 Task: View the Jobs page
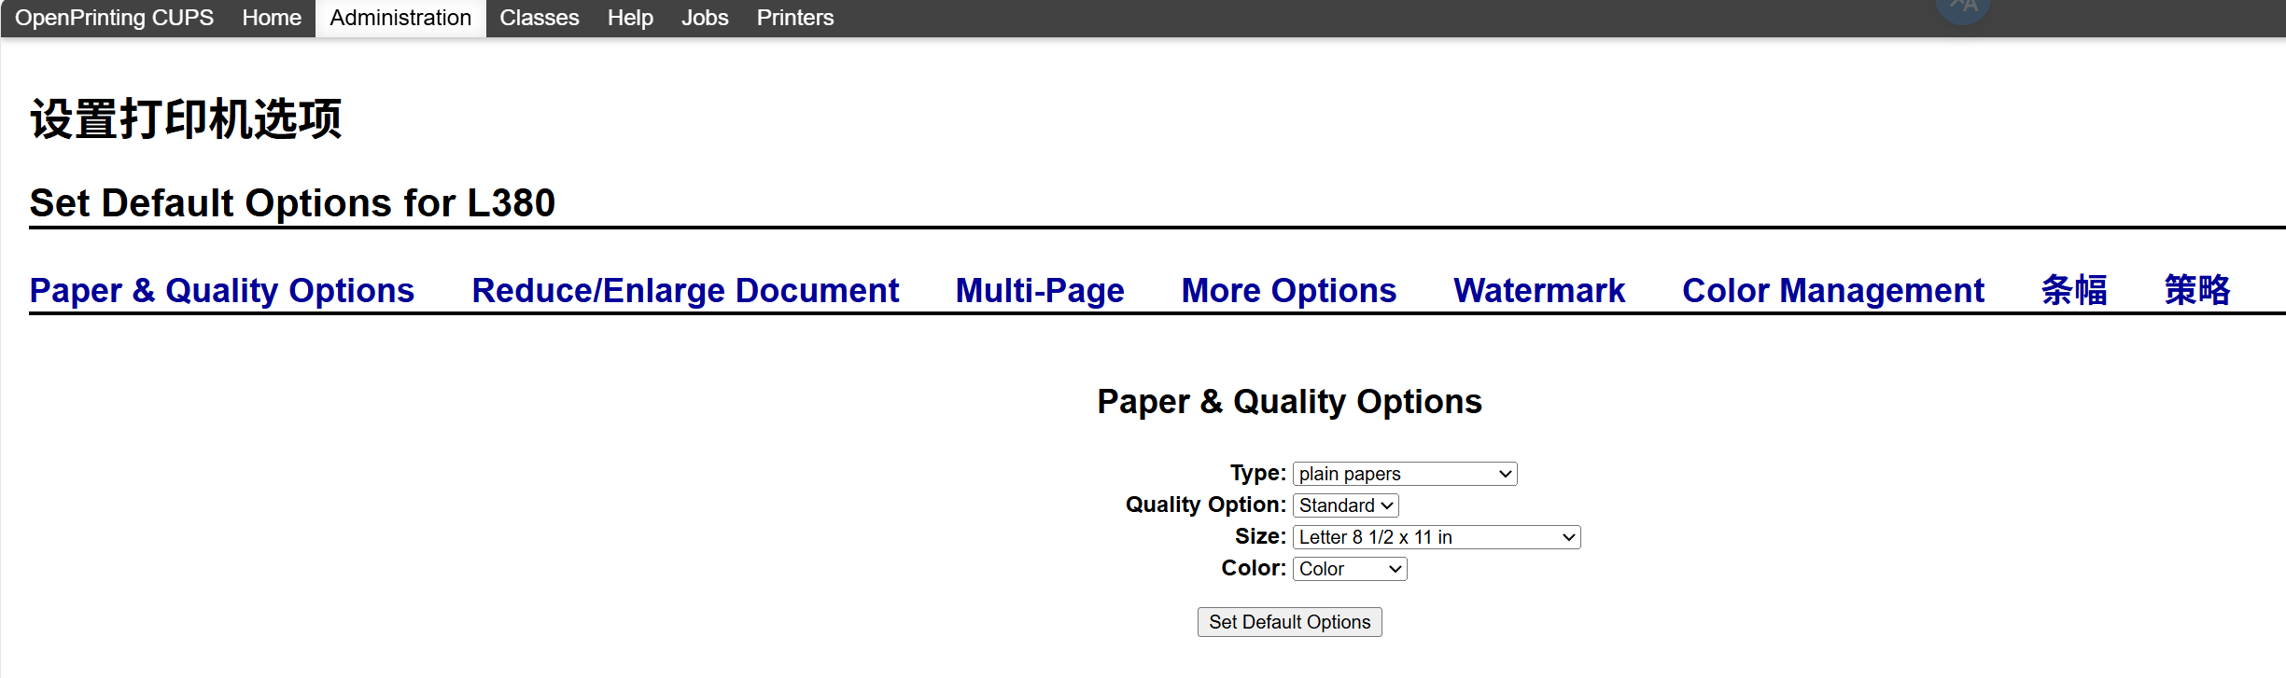click(705, 18)
